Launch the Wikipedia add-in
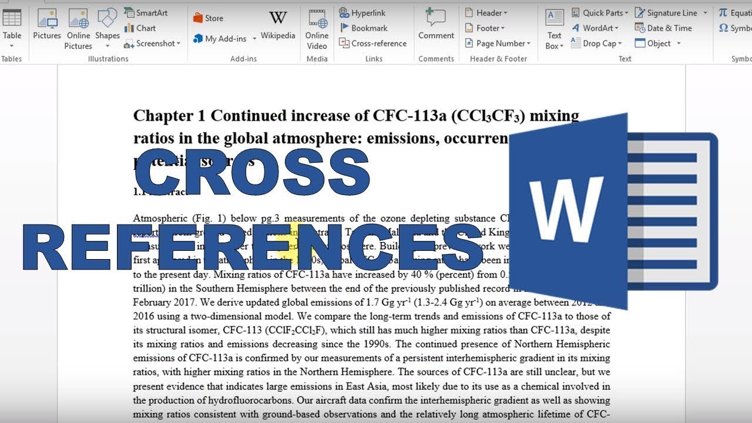The image size is (752, 423). click(x=278, y=26)
